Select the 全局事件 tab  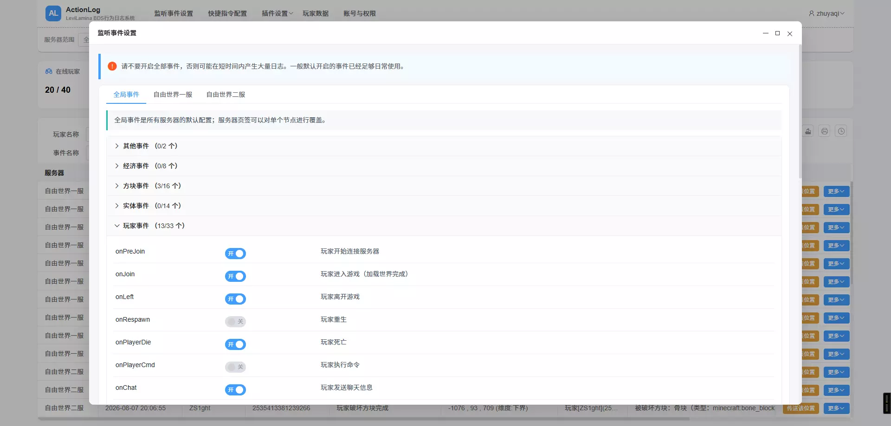[x=126, y=95]
